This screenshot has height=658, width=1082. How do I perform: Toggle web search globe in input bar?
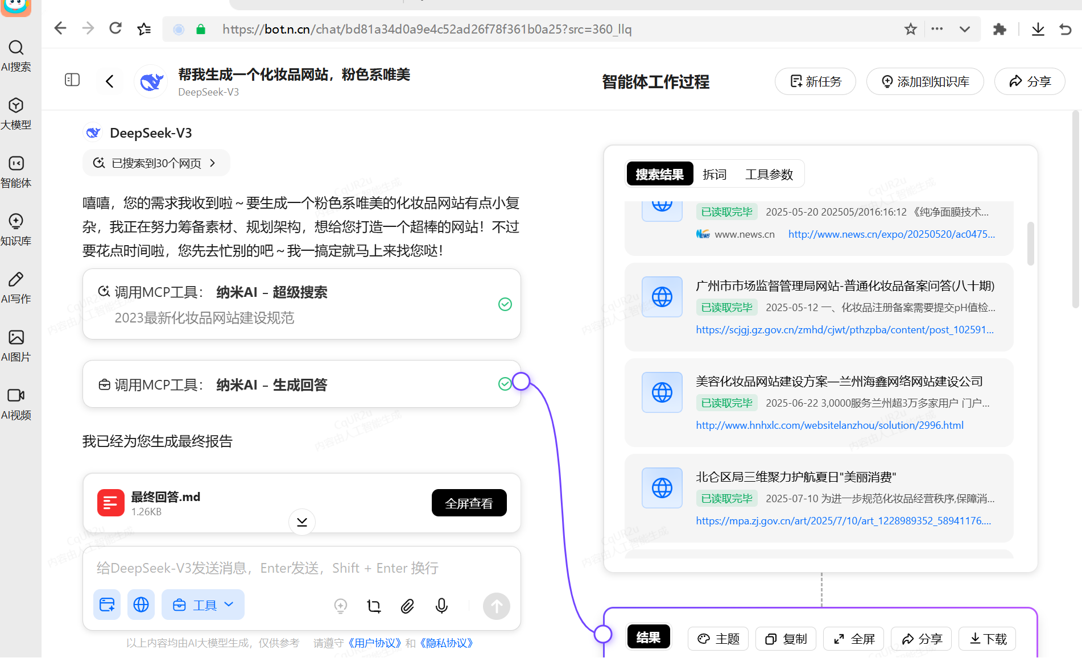[x=141, y=605]
